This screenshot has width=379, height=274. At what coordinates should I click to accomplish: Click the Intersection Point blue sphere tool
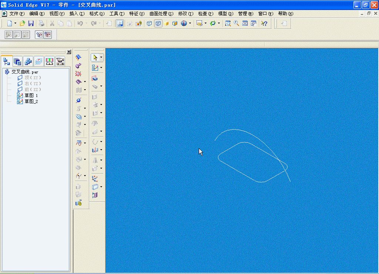coord(78,100)
